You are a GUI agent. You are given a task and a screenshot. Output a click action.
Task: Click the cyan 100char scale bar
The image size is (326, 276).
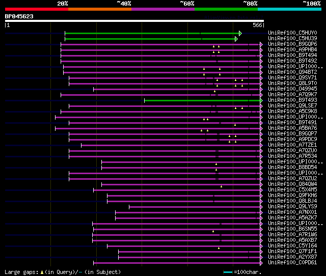(x=228, y=272)
